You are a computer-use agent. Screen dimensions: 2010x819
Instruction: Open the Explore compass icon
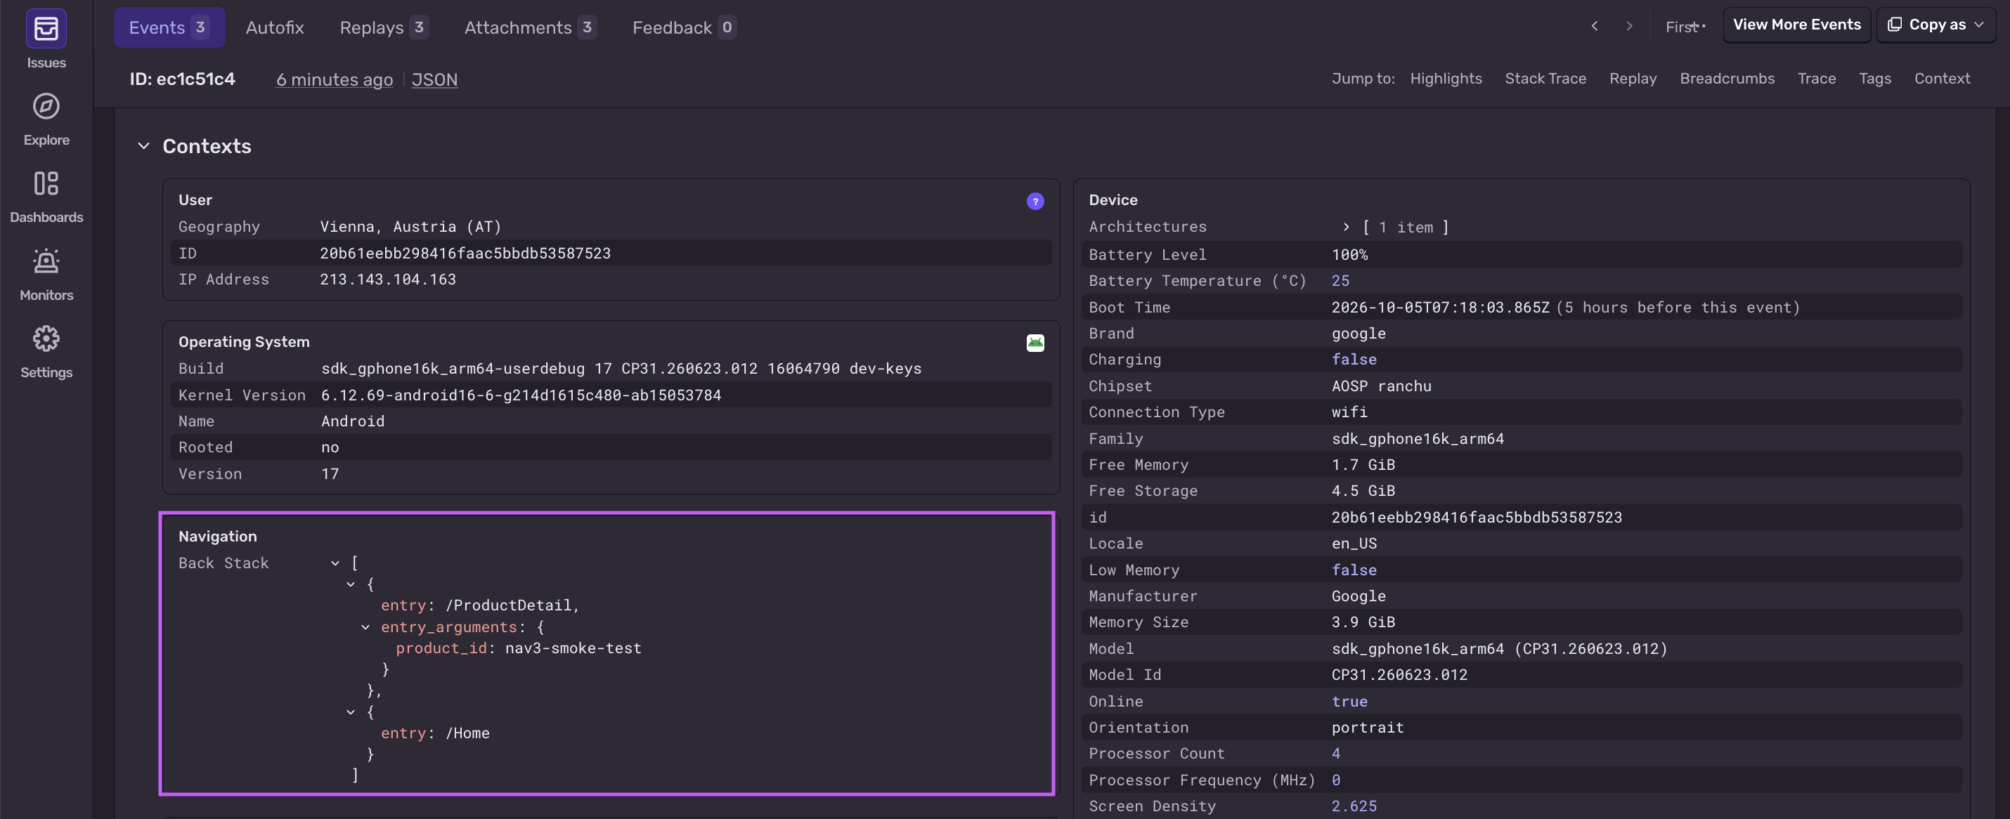tap(46, 106)
